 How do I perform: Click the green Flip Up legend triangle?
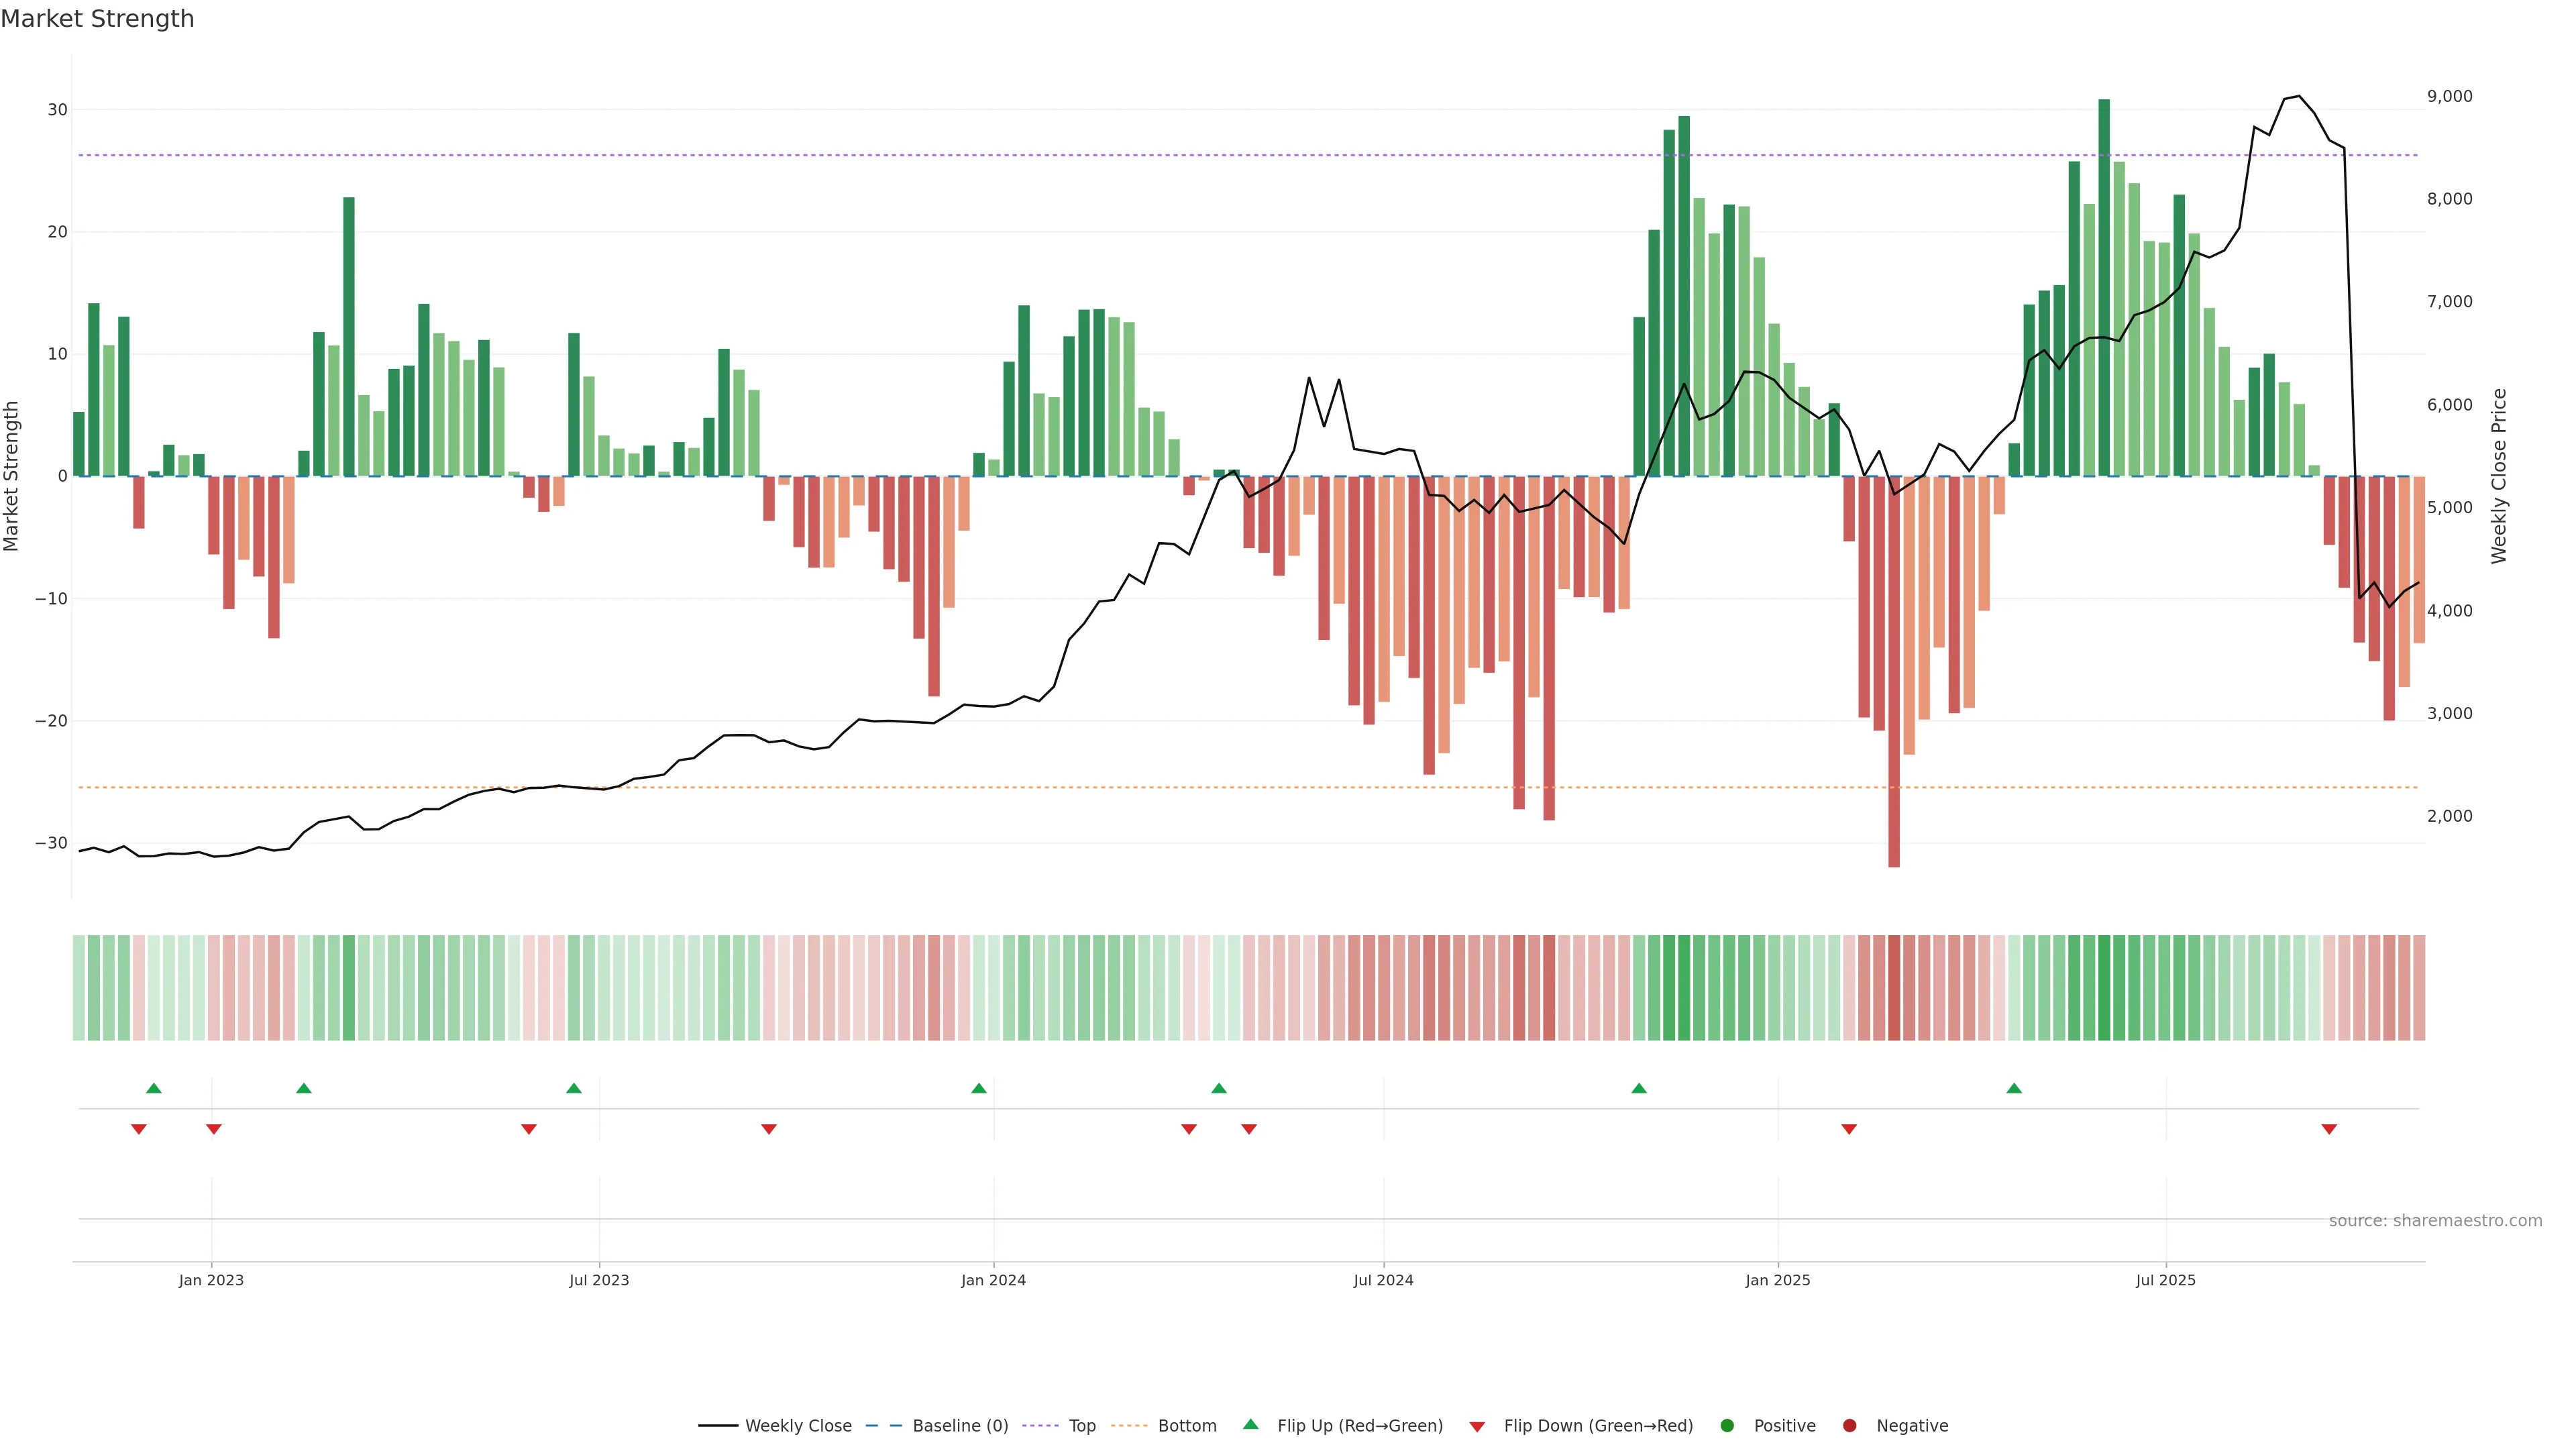pyautogui.click(x=1250, y=1425)
